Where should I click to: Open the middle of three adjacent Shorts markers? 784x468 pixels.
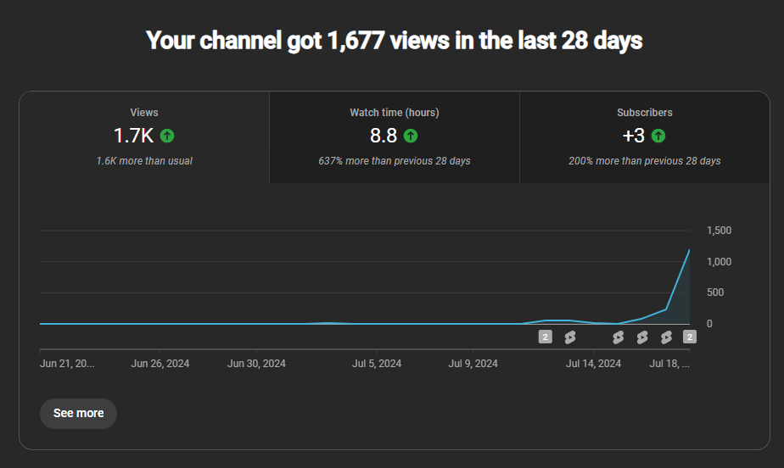click(x=642, y=337)
